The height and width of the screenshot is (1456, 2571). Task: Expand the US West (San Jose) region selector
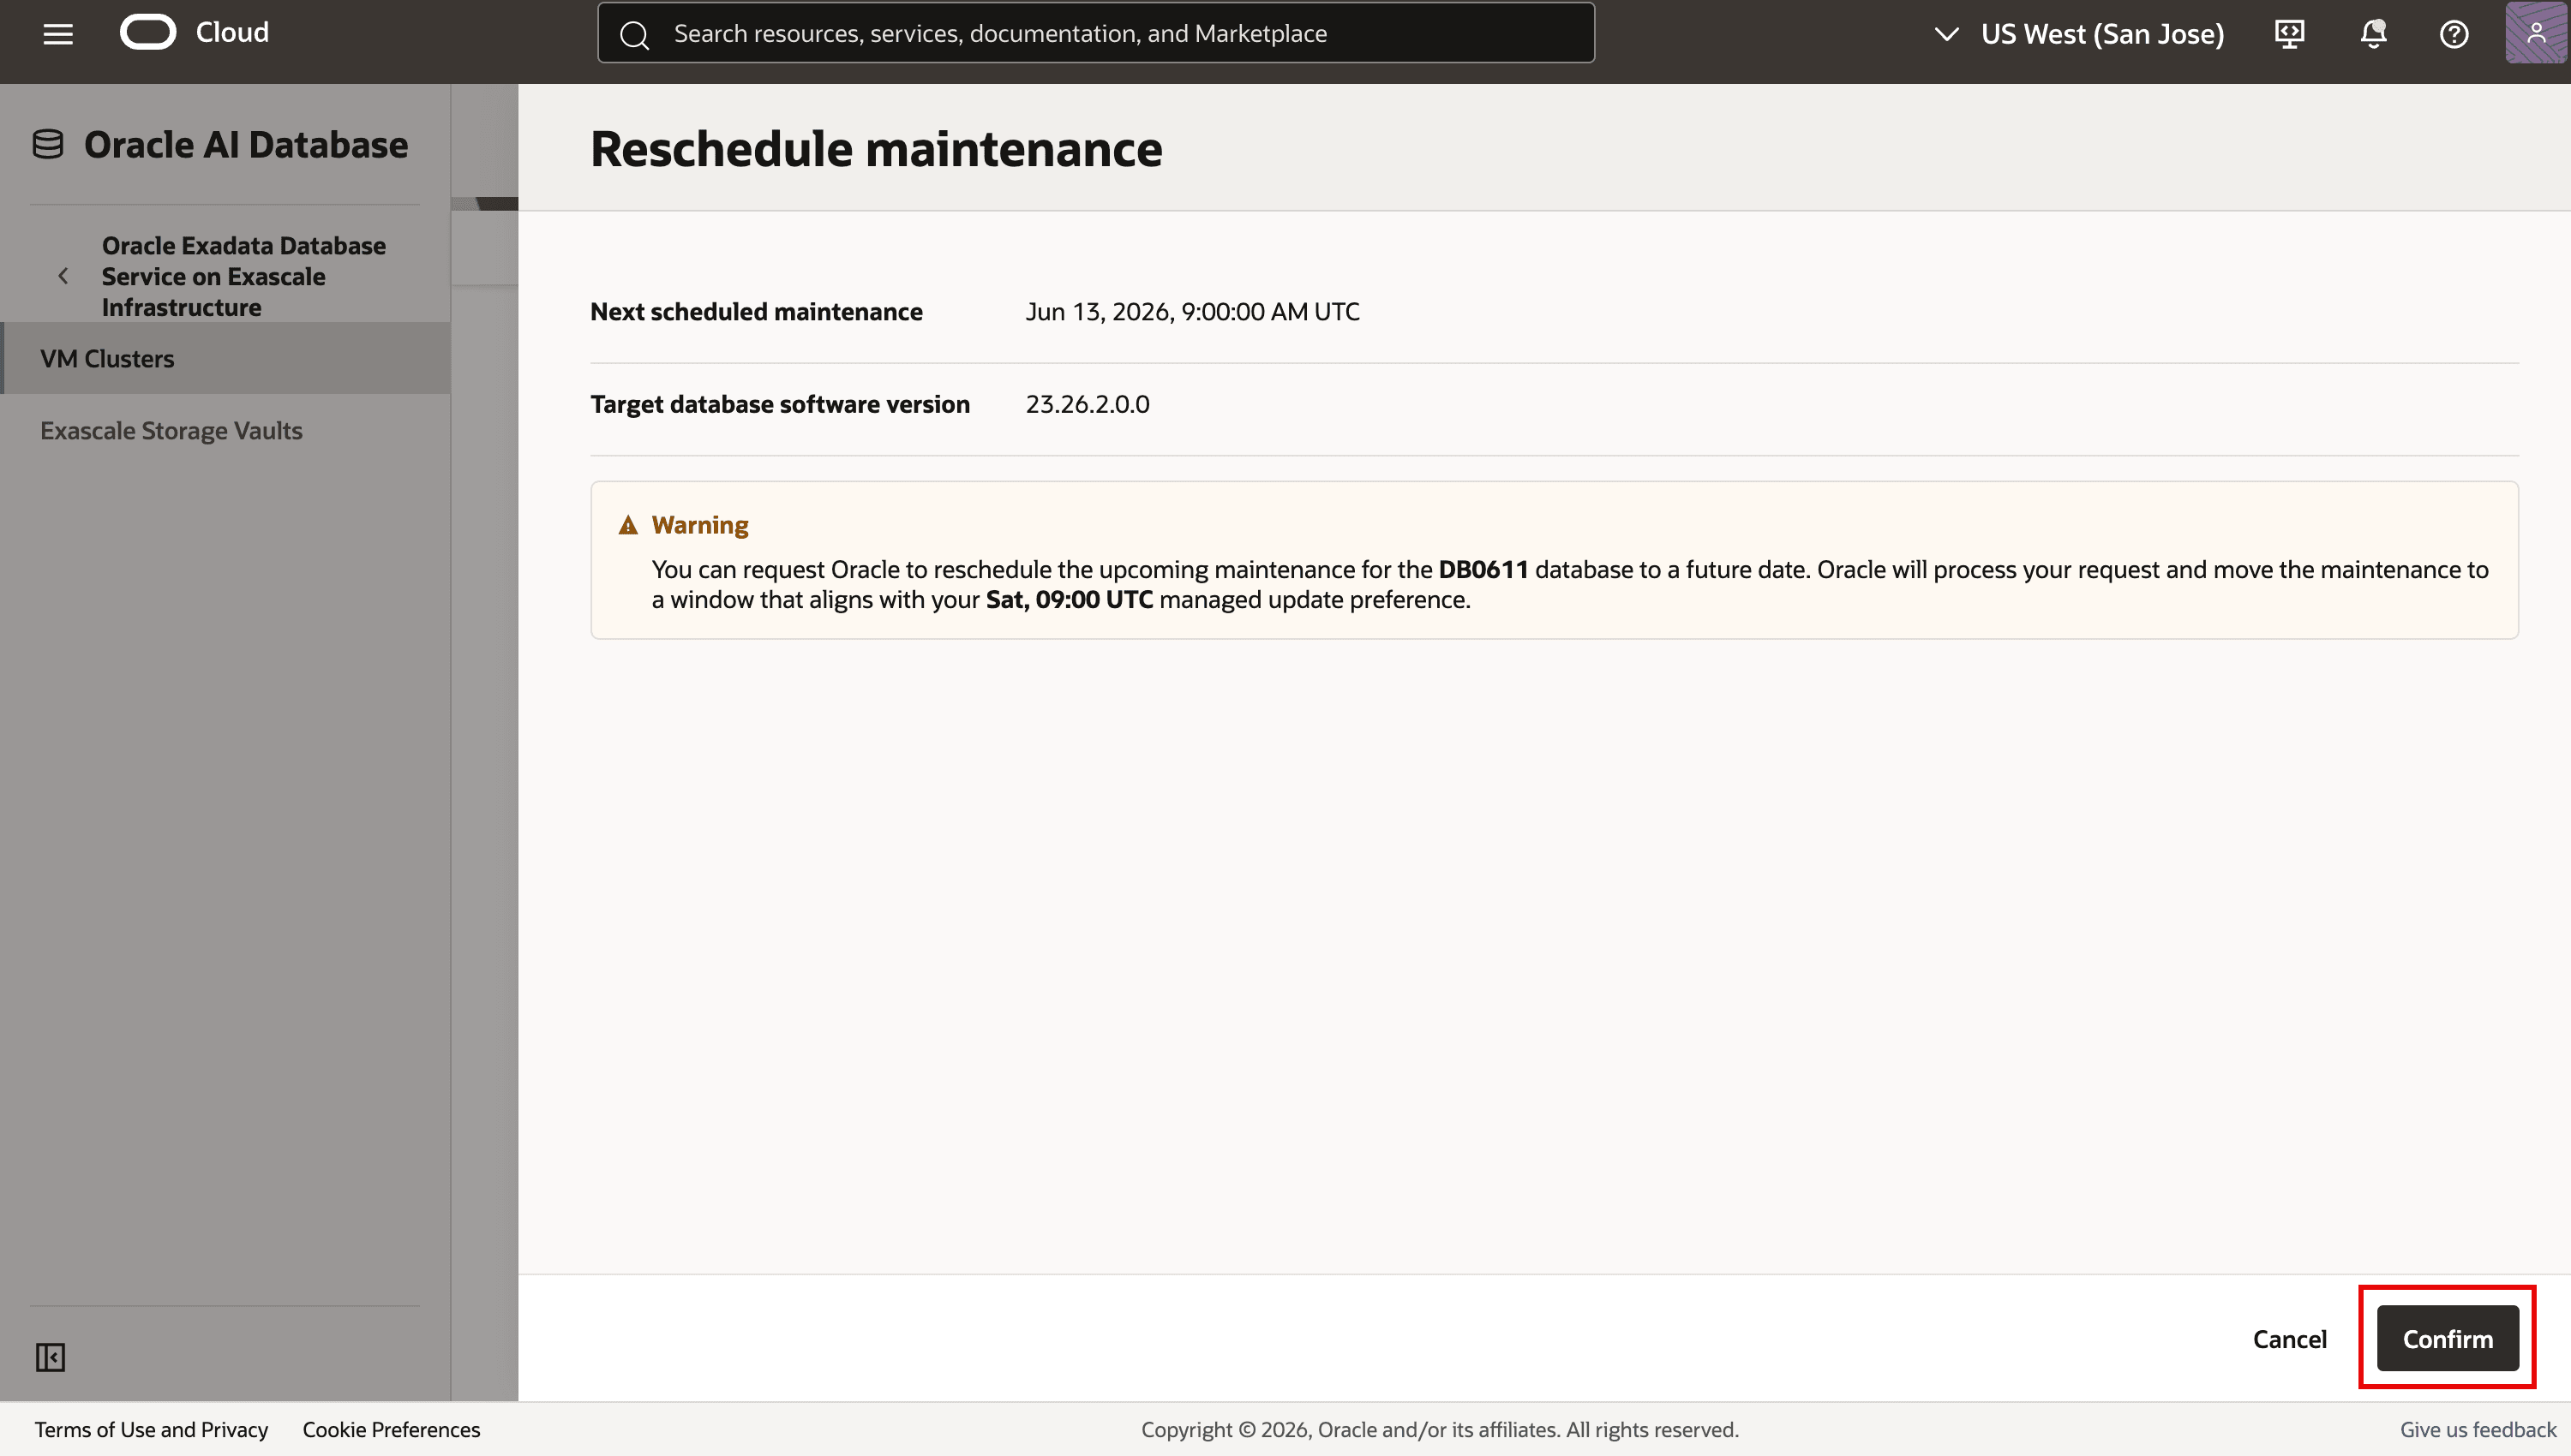[2079, 34]
